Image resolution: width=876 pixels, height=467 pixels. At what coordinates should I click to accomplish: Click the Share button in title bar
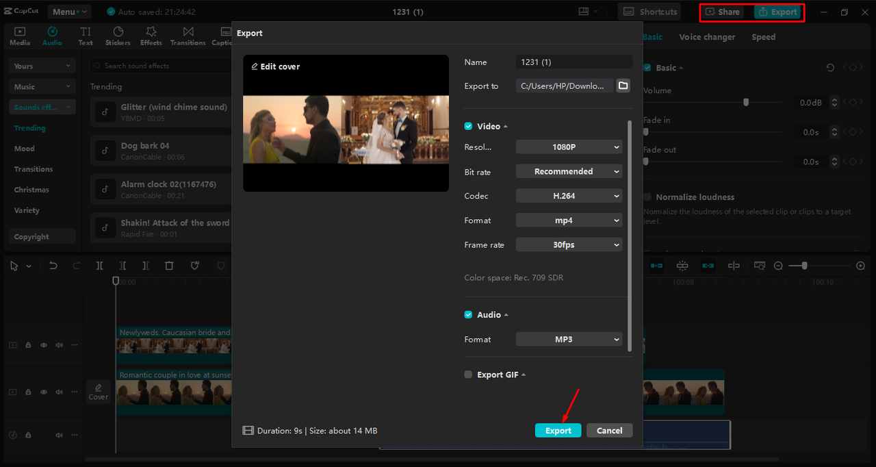723,12
